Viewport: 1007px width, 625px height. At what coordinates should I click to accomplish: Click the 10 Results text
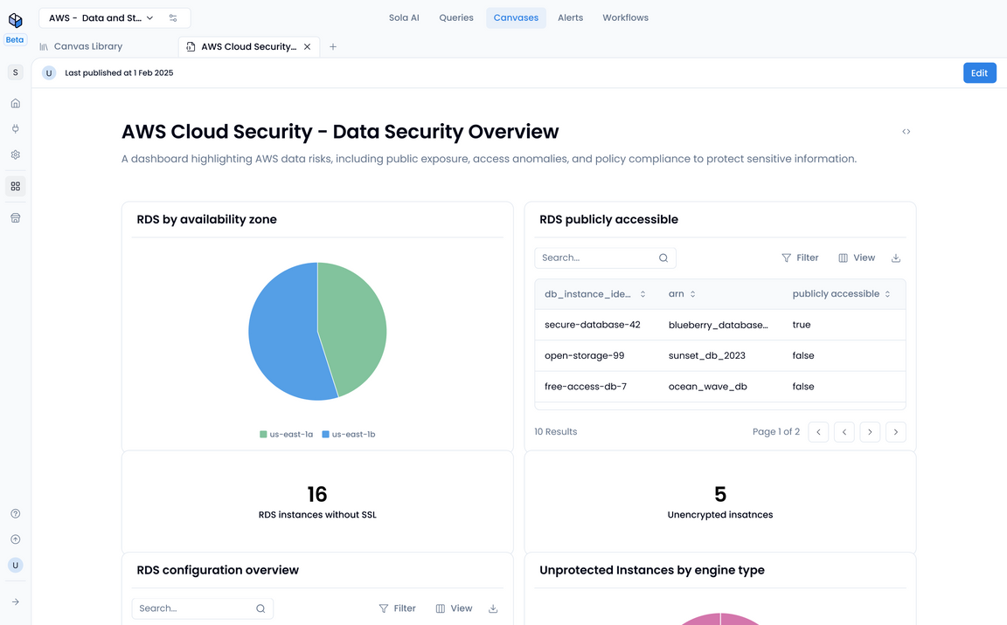click(556, 432)
